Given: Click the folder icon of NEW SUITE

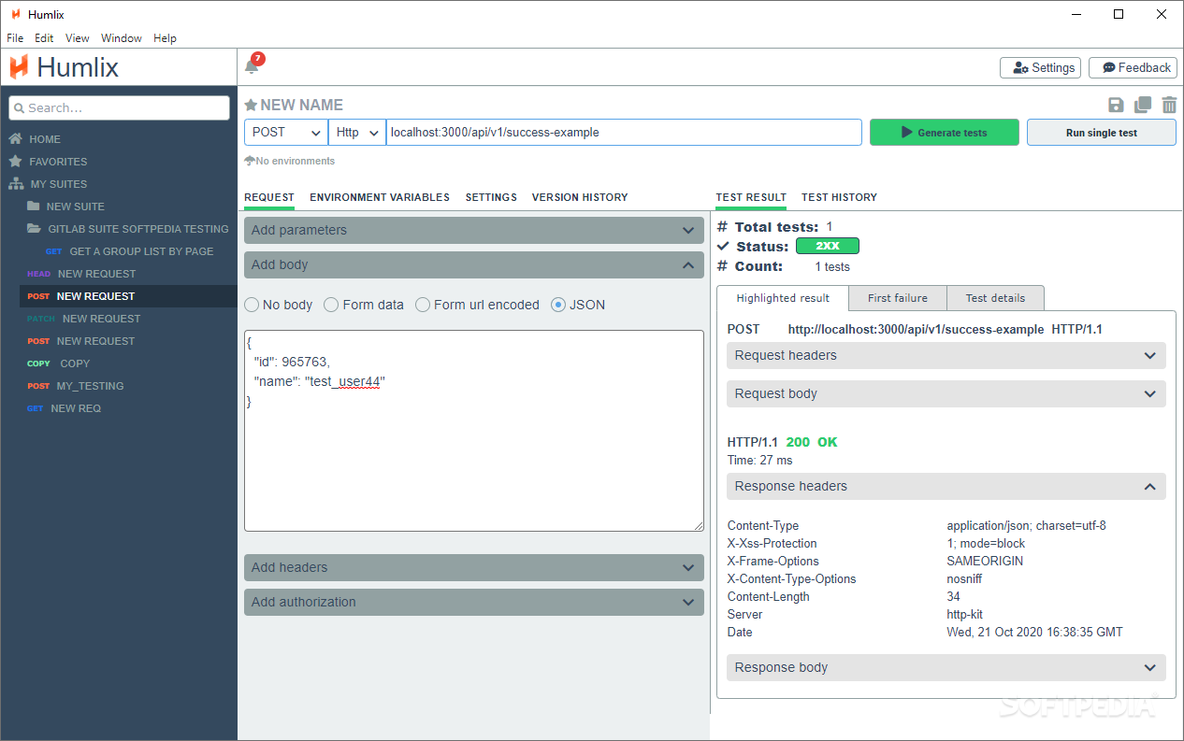Looking at the screenshot, I should [x=34, y=206].
